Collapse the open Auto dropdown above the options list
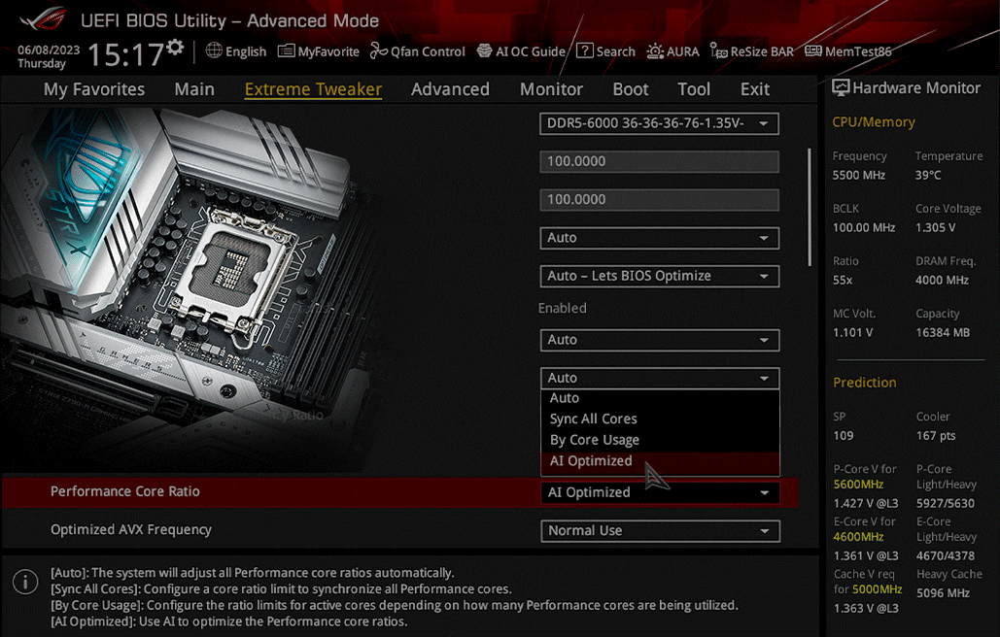The height and width of the screenshot is (637, 1000). point(660,378)
